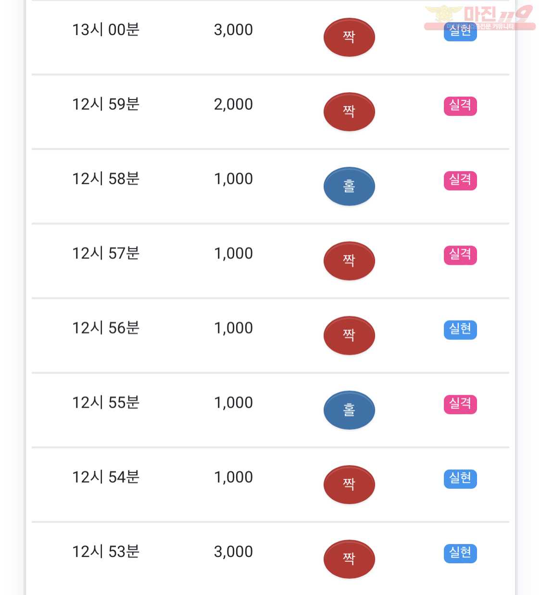Select the blue 홀 icon at 12시 58분

coord(349,186)
